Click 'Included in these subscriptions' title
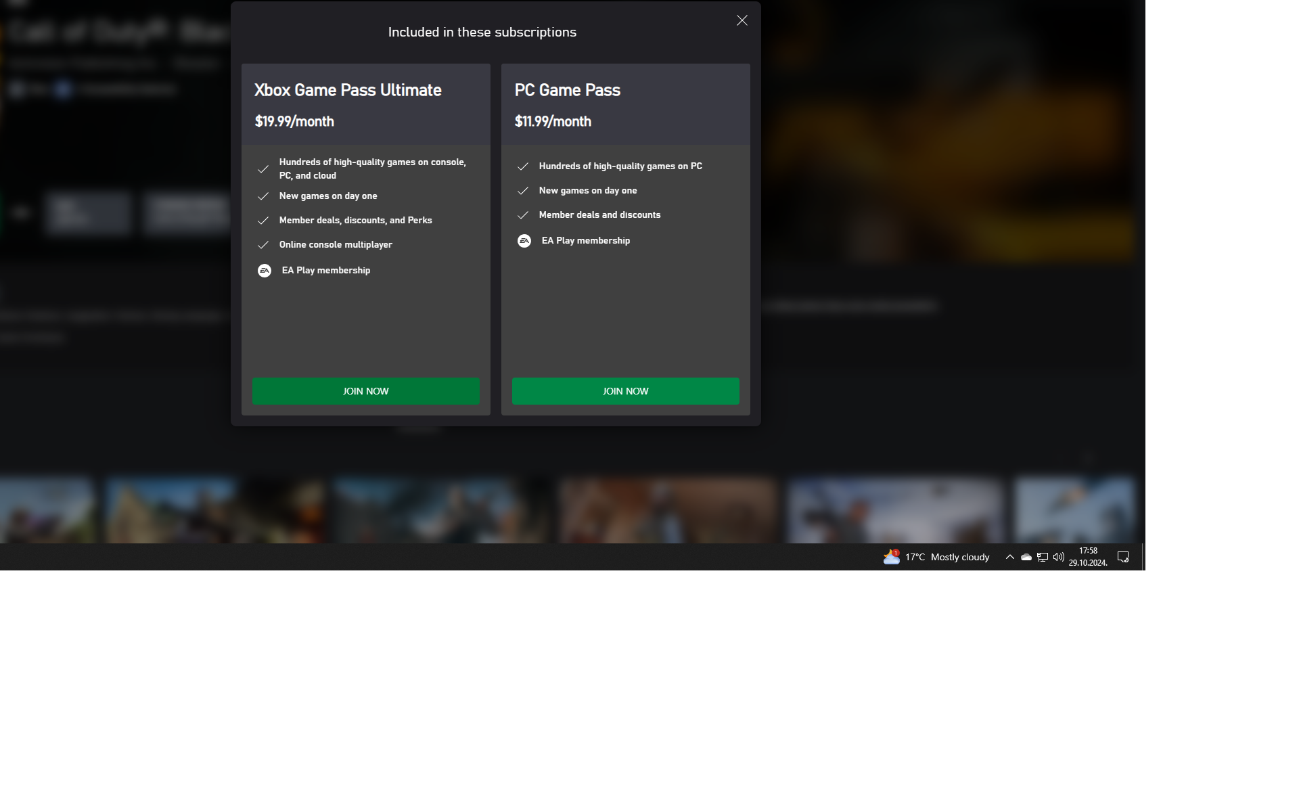 coord(482,32)
